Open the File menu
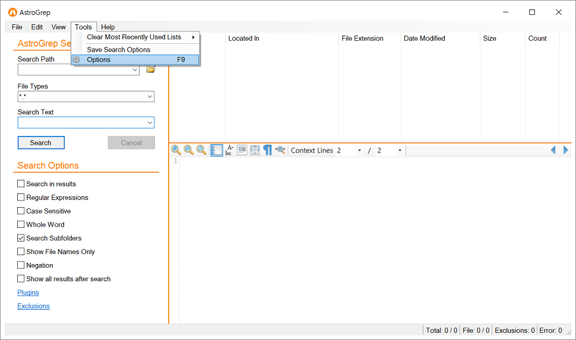 17,27
